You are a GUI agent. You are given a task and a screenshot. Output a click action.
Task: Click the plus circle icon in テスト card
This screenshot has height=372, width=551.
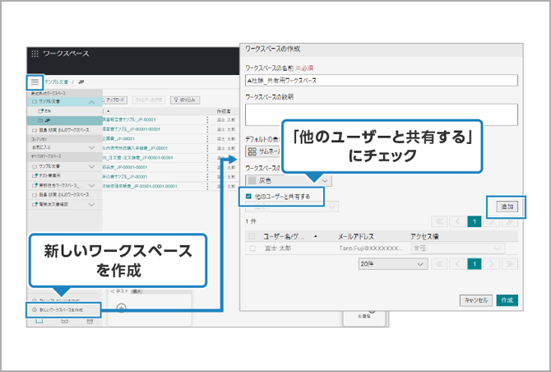121,309
